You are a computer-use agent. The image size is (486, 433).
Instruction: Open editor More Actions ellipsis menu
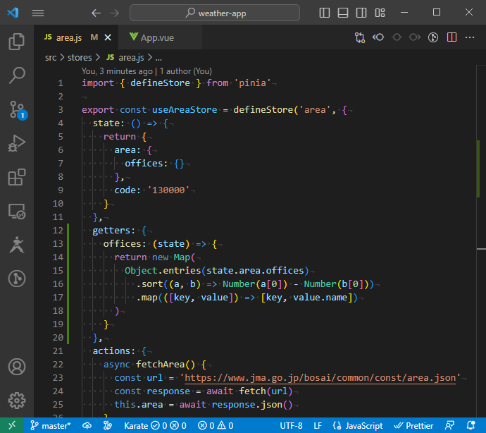(x=471, y=38)
